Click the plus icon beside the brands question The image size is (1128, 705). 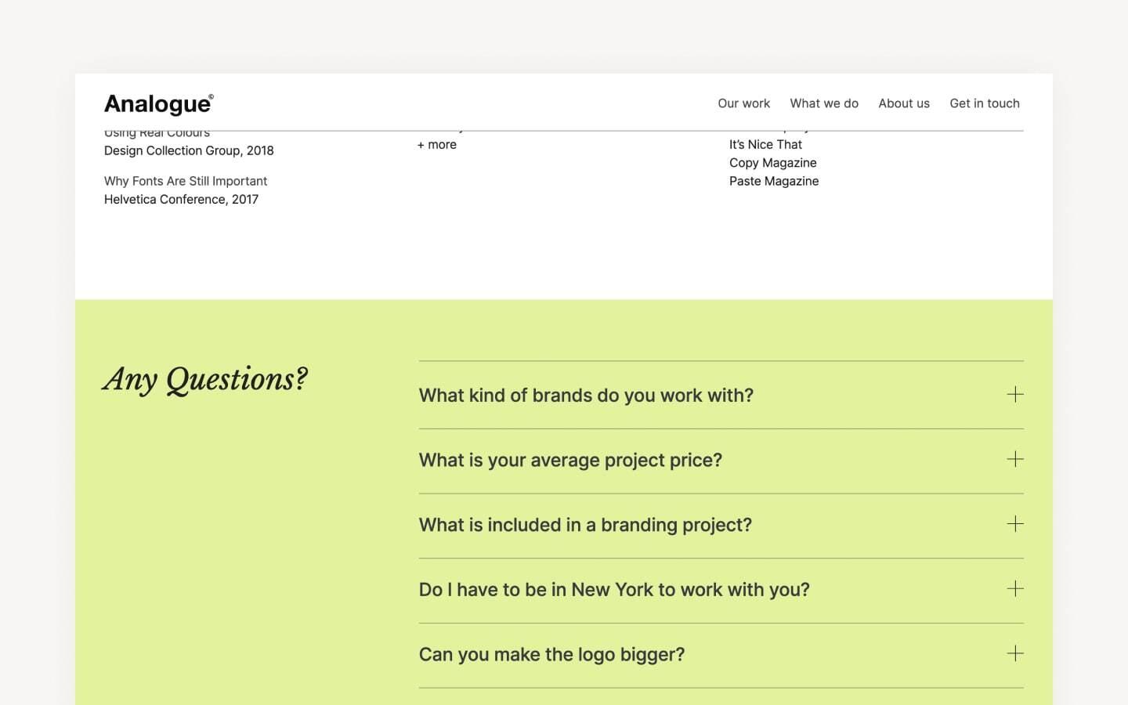click(1015, 395)
